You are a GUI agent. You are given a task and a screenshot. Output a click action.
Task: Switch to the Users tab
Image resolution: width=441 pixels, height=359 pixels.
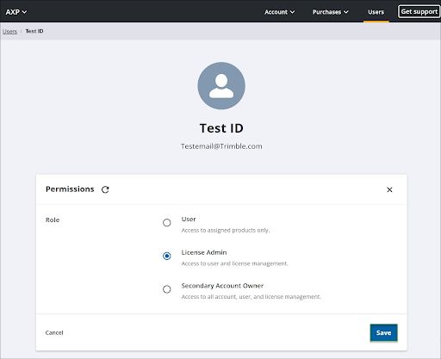(376, 12)
